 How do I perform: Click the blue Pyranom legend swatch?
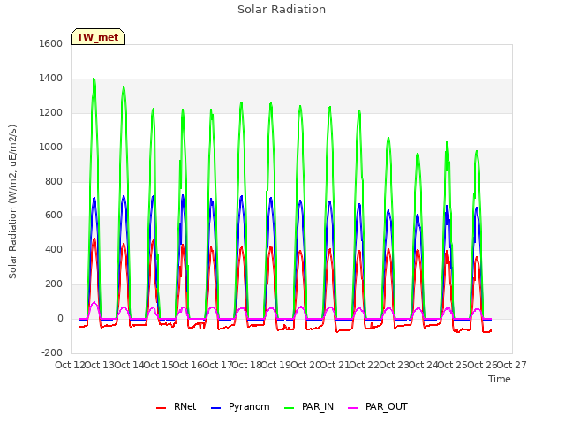coord(215,408)
